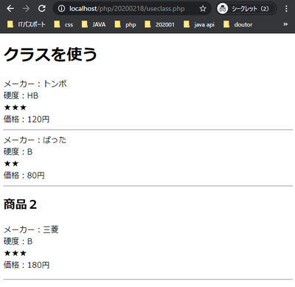This screenshot has height=287, width=295.
Task: Open site information icon in address bar
Action: [61, 9]
